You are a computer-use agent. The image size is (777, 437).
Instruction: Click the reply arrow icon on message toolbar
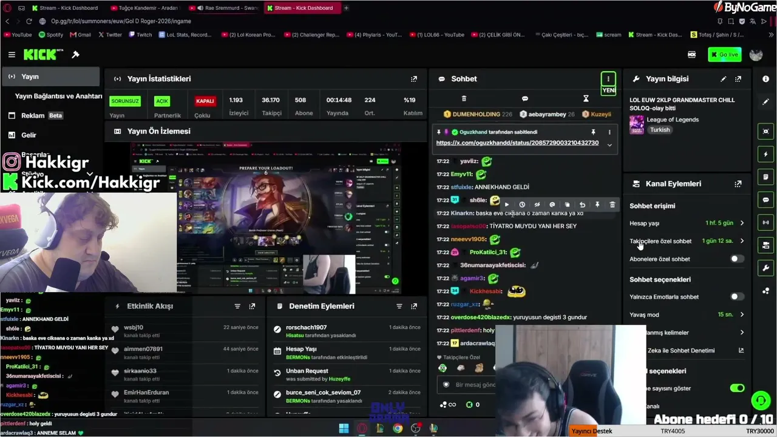pos(582,205)
